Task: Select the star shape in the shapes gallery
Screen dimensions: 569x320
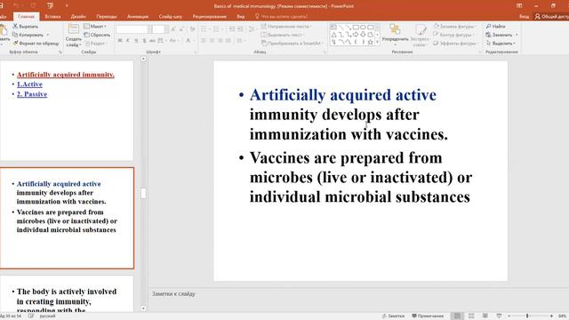Action: click(x=370, y=42)
